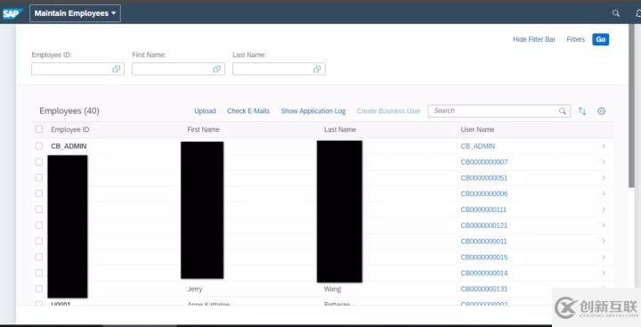Click the Go button
Screen dimensions: 641x327
click(x=601, y=39)
